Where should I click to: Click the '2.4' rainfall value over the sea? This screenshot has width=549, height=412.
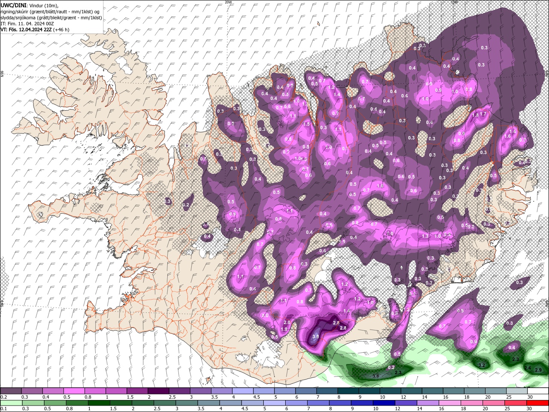pyautogui.click(x=528, y=368)
